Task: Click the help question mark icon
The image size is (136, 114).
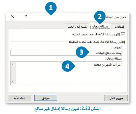Action: click(x=26, y=17)
